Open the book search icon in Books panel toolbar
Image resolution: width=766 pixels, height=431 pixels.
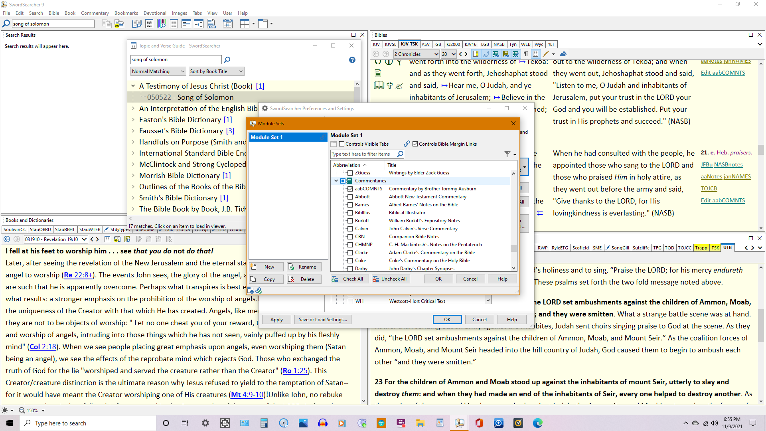[x=127, y=239]
